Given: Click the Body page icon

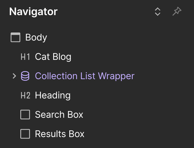Looking at the screenshot, I should click(x=15, y=37).
